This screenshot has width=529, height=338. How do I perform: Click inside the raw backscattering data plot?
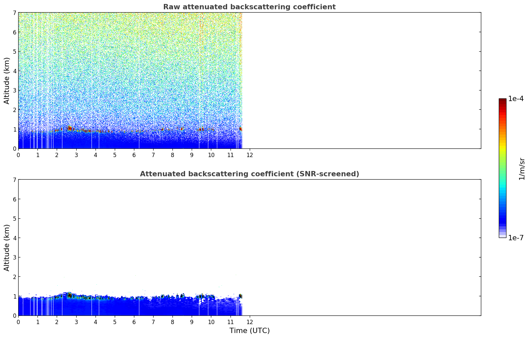click(x=249, y=81)
